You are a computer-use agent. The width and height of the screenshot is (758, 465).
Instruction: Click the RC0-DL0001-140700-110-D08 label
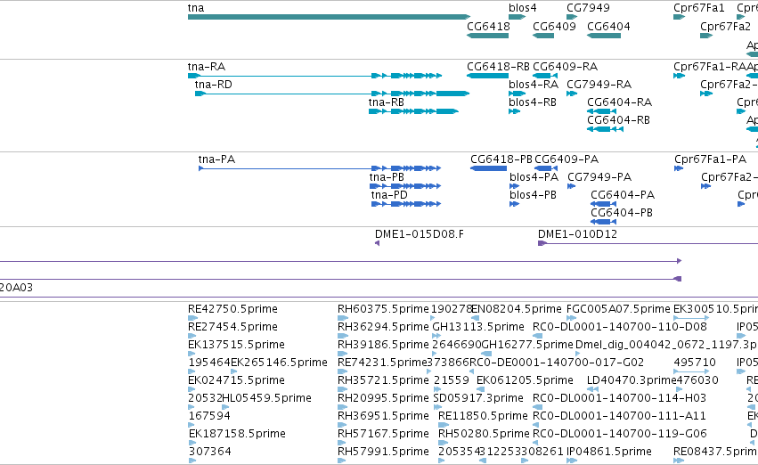pos(620,326)
